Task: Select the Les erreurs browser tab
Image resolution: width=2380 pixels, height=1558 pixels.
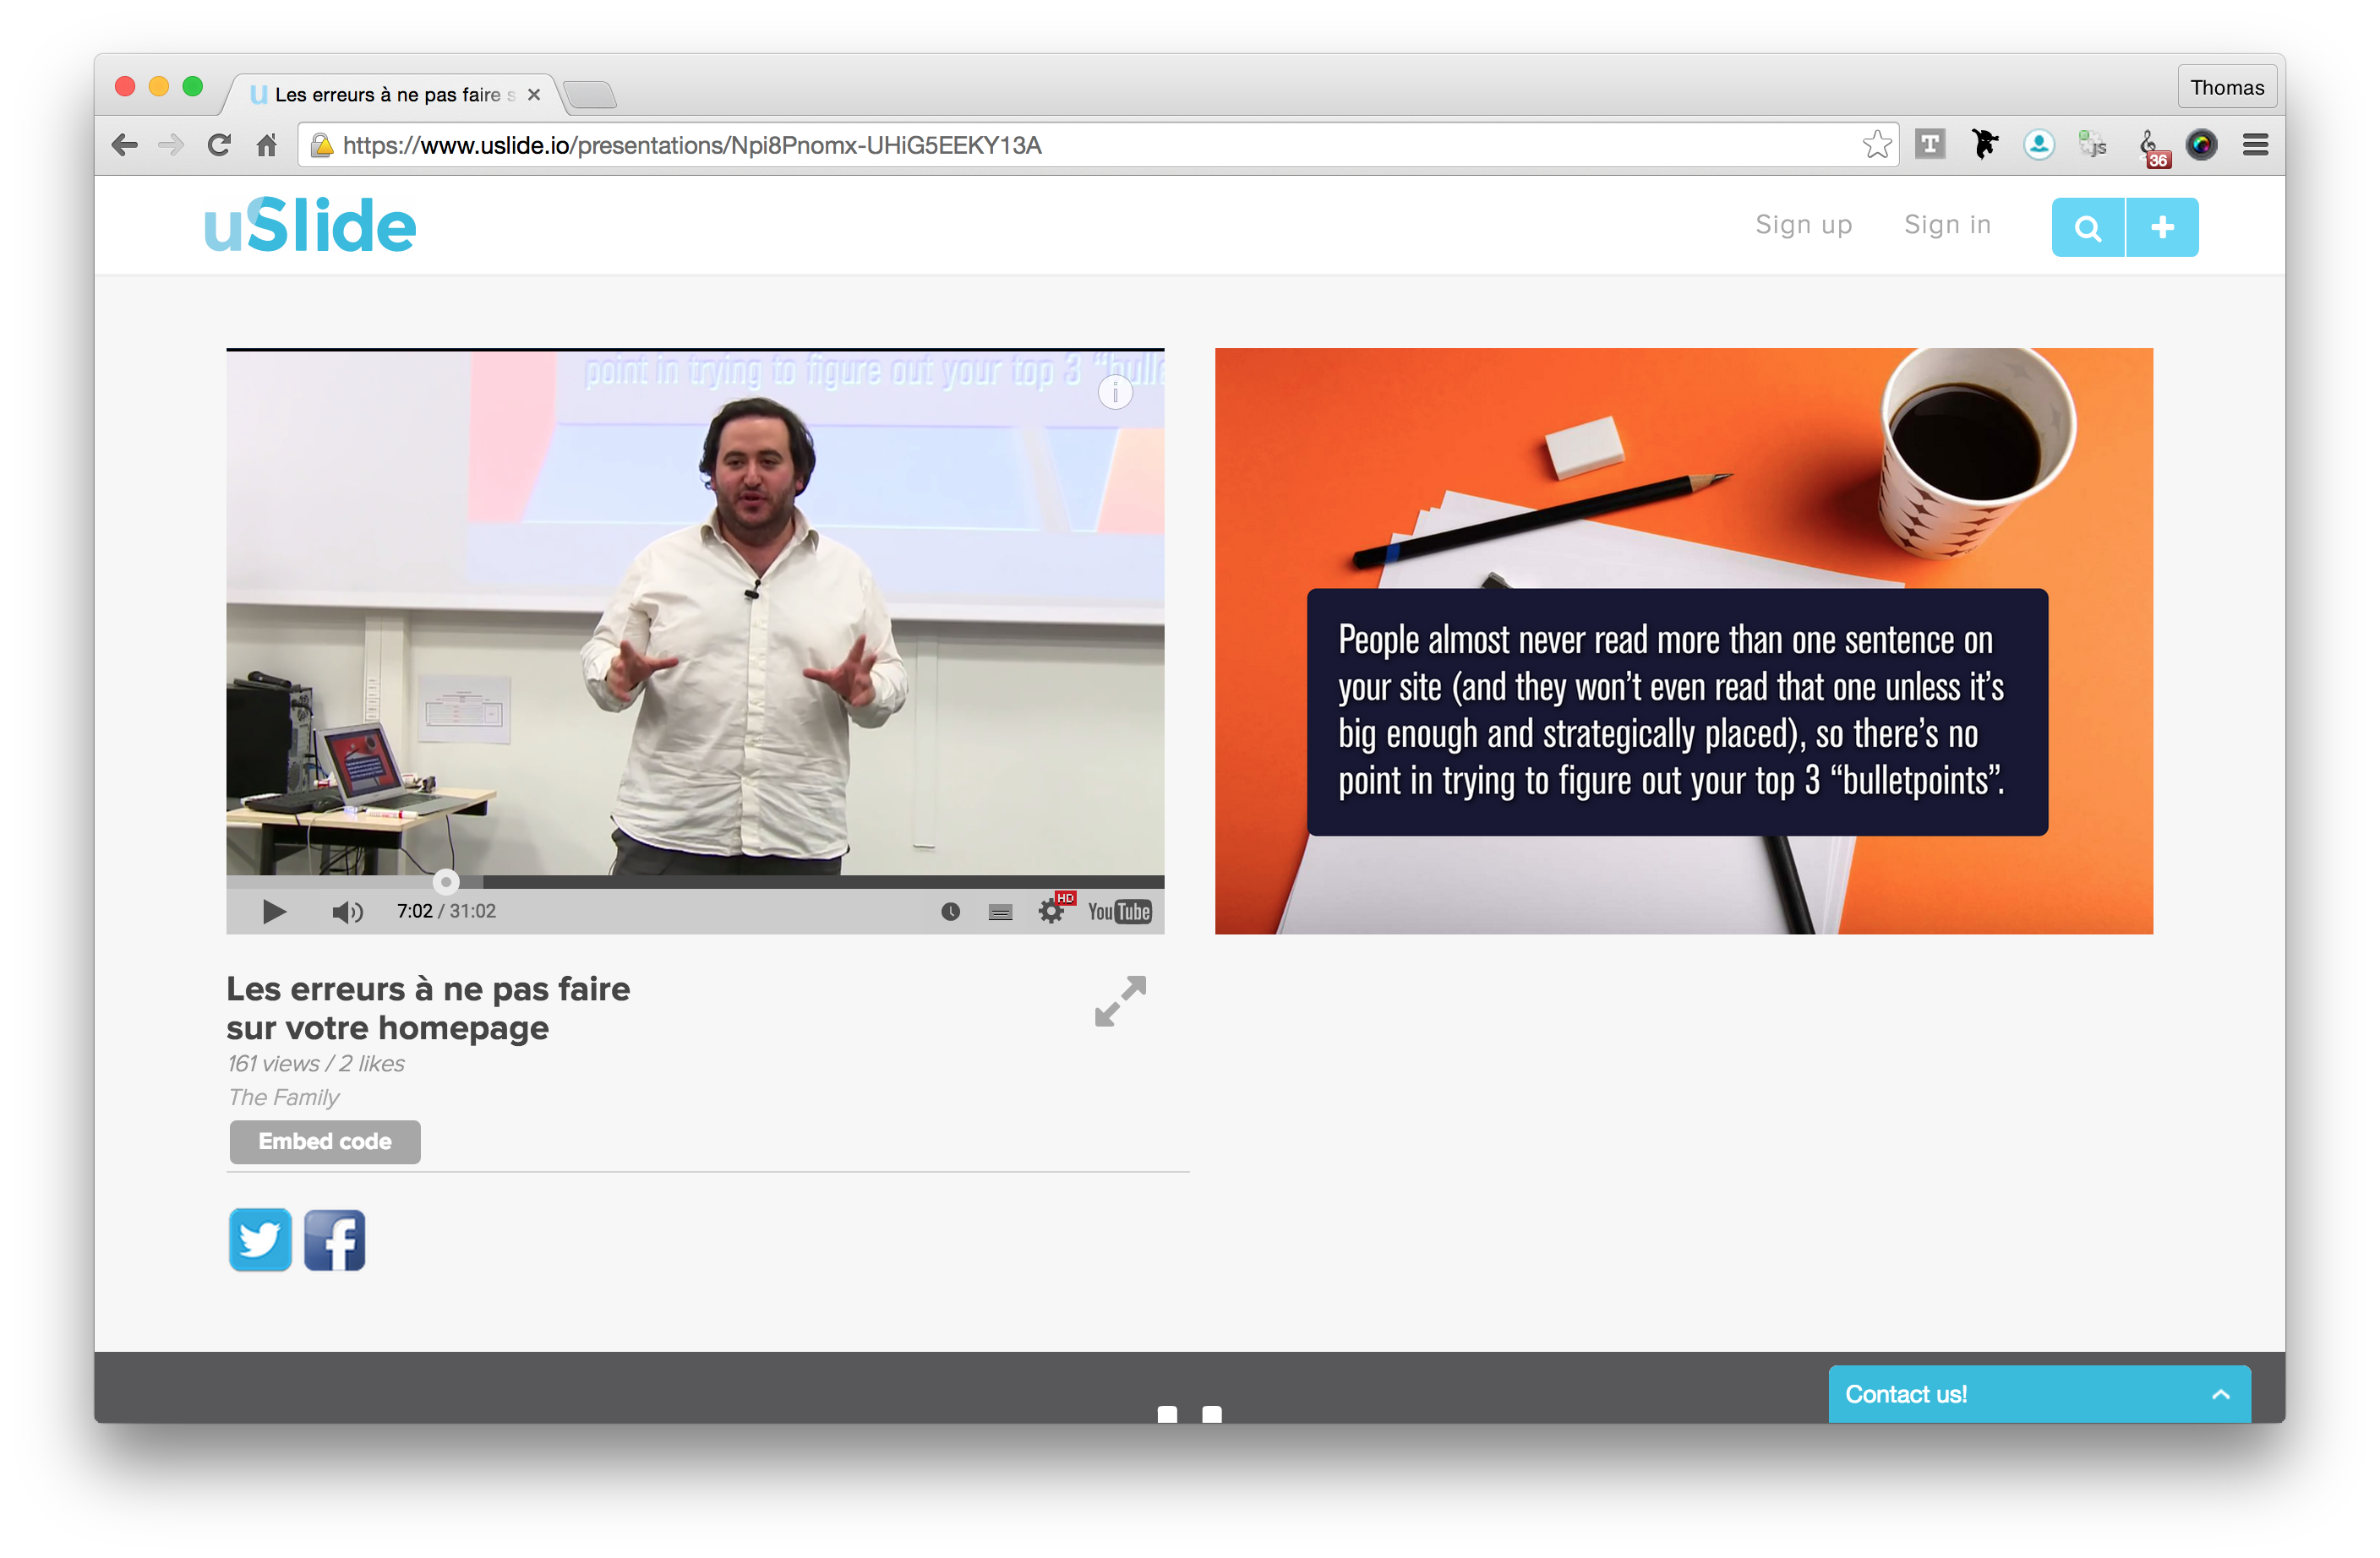Action: click(390, 95)
